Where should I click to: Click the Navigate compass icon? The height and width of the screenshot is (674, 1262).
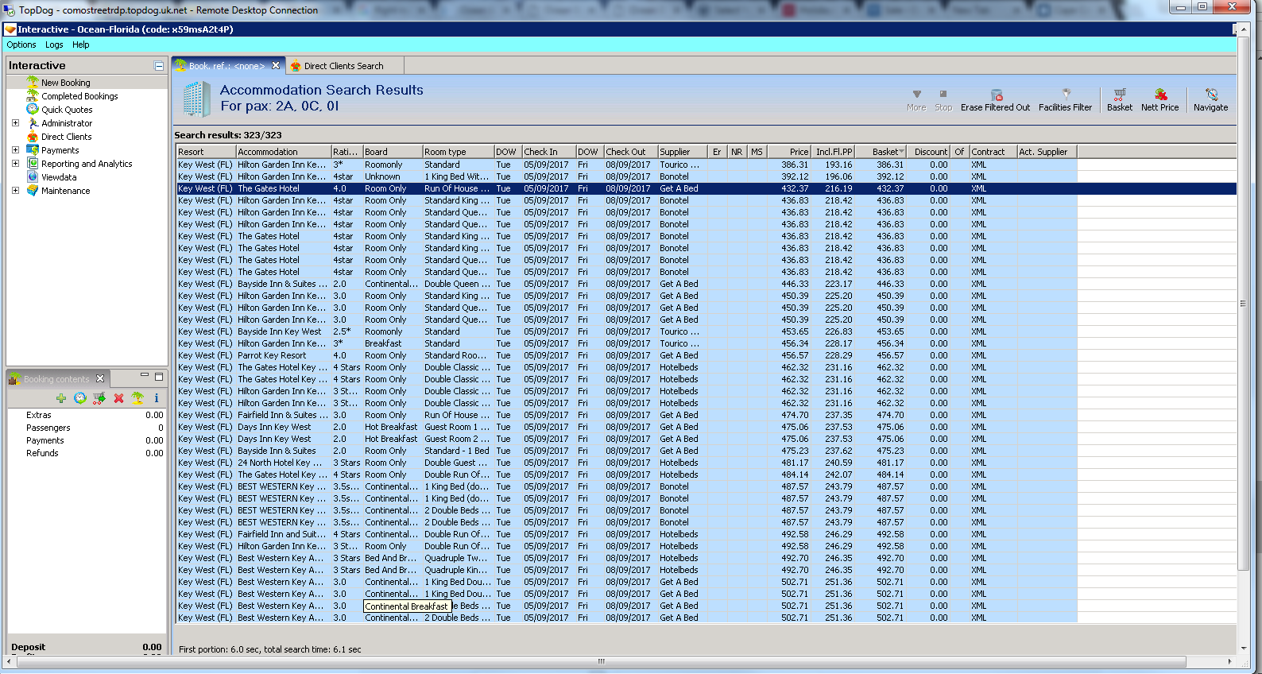[1210, 95]
